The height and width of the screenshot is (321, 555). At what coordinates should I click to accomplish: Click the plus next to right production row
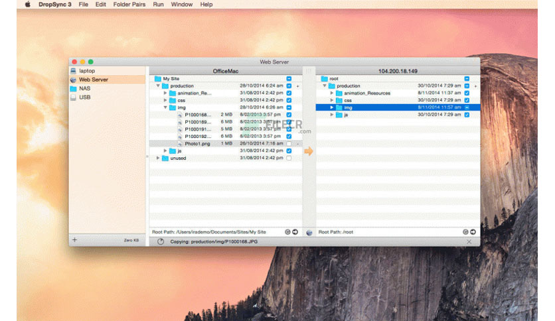coord(475,86)
